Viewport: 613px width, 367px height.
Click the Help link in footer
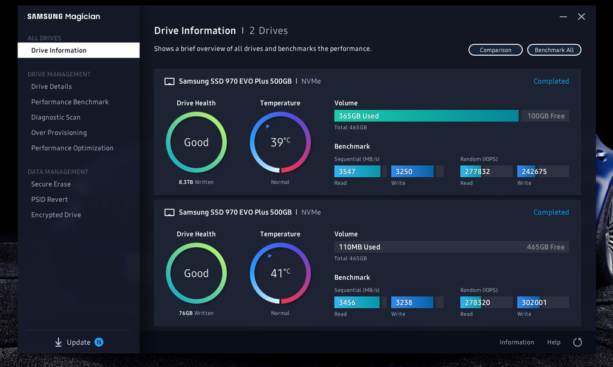[554, 342]
